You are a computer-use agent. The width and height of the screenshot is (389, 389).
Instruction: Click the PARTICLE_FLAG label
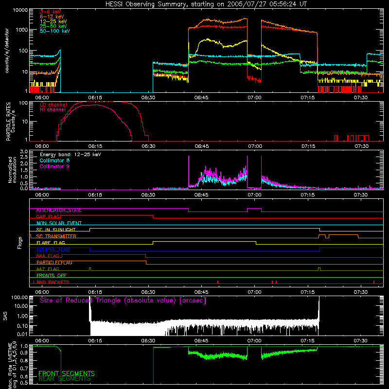point(54,263)
